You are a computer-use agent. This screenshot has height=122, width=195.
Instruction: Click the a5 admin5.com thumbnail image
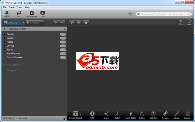(x=97, y=61)
